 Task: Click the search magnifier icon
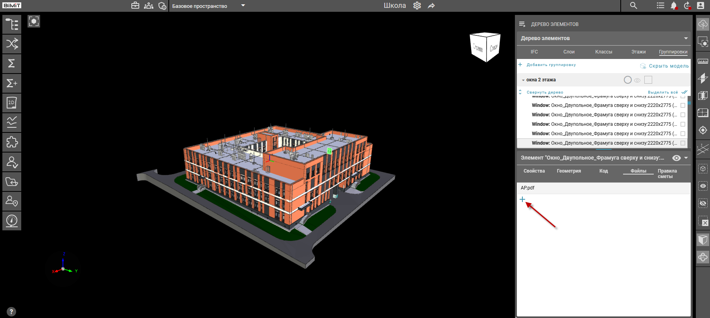click(633, 6)
